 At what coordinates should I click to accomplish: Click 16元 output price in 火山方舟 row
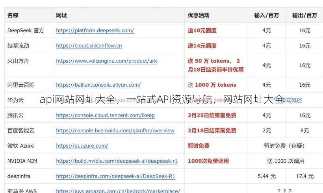(305, 65)
